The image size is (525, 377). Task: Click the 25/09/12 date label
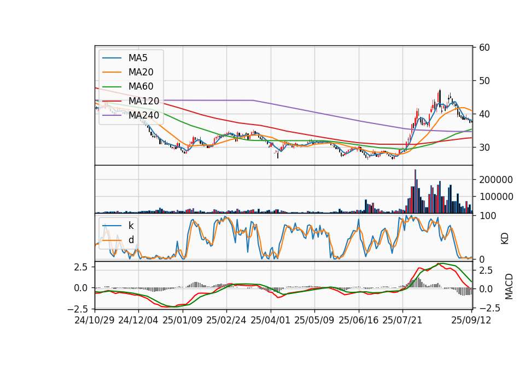pos(471,320)
